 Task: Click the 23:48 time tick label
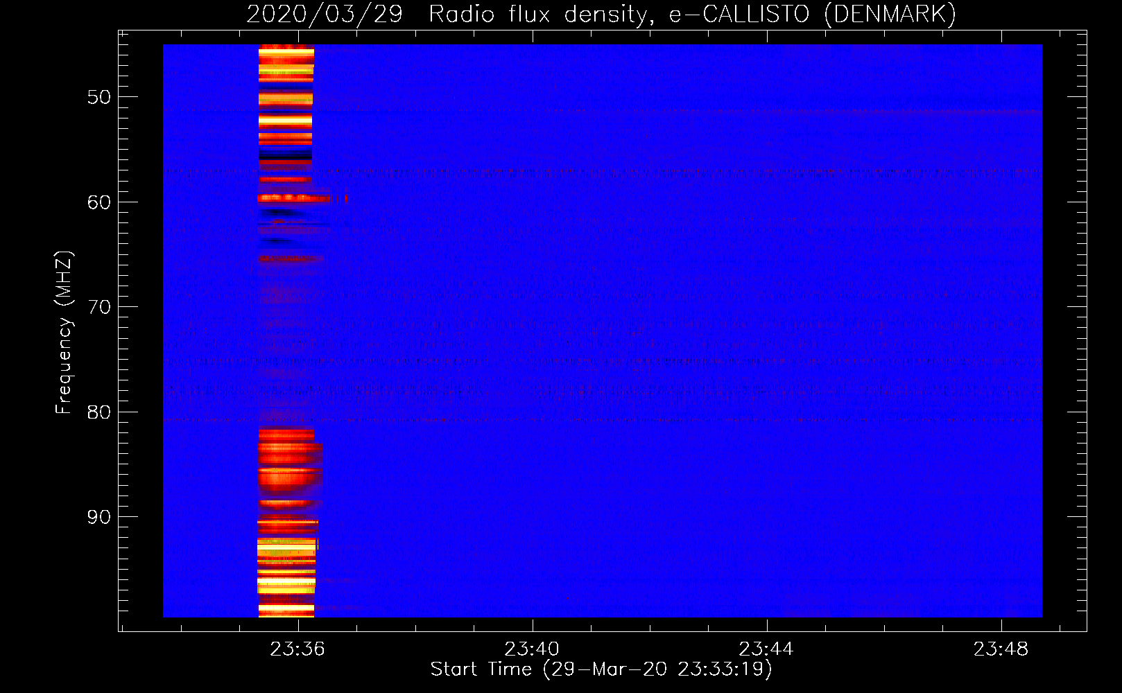[x=1001, y=649]
